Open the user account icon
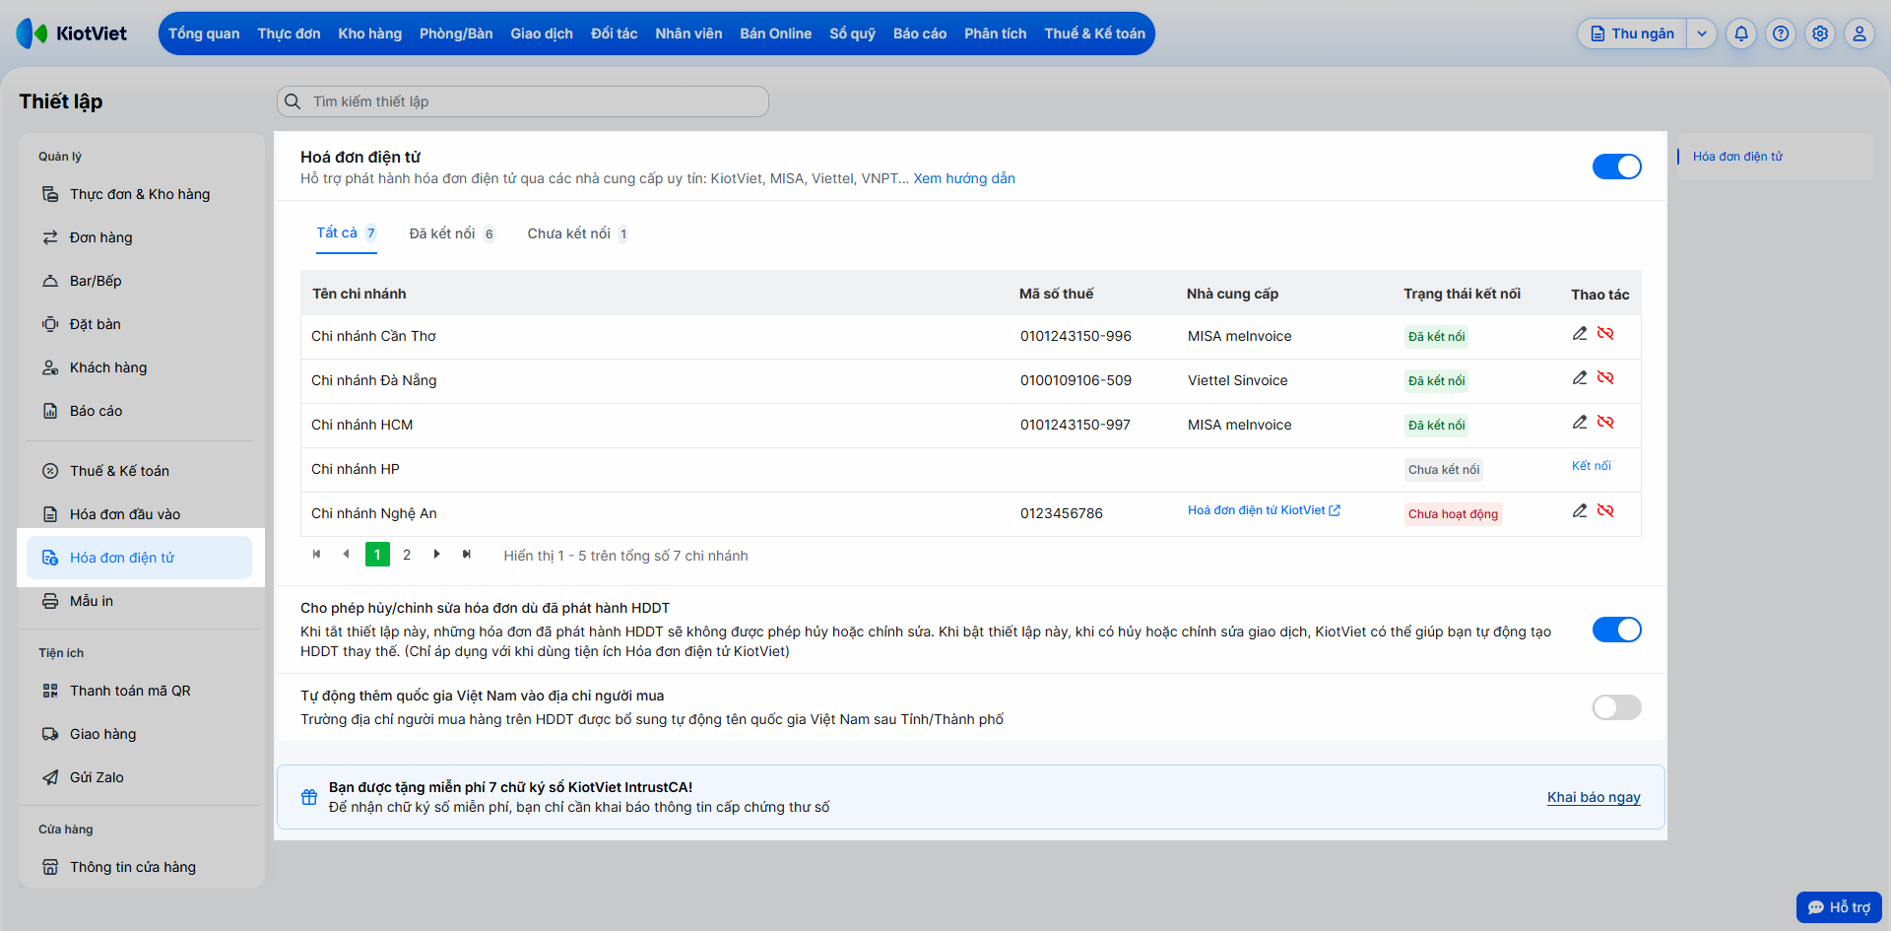 click(x=1859, y=33)
